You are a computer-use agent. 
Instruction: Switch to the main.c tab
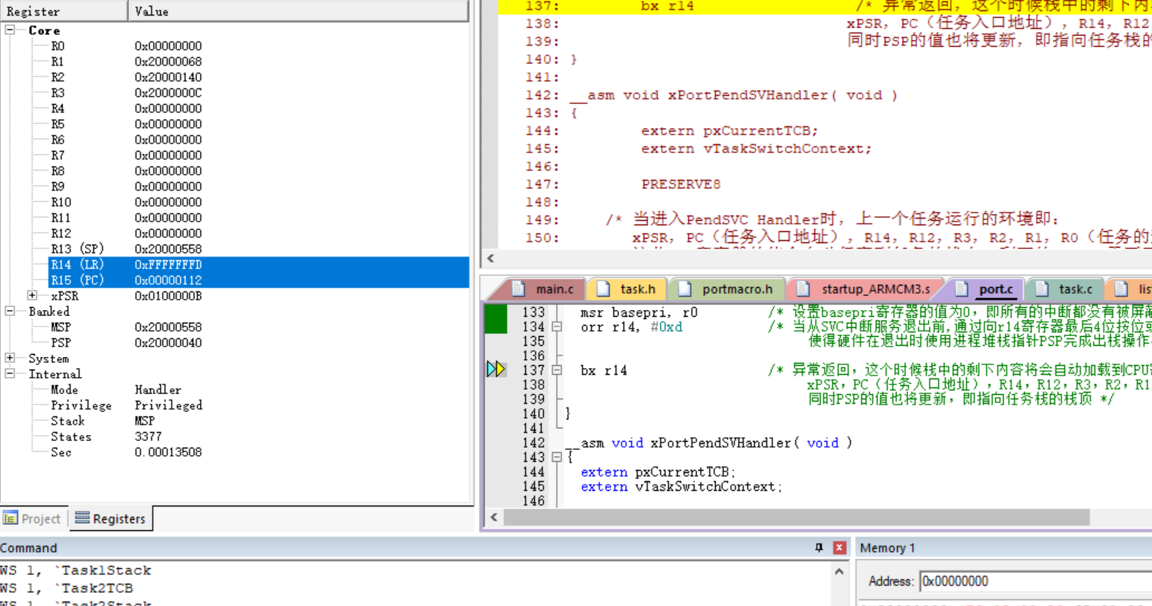(x=545, y=289)
